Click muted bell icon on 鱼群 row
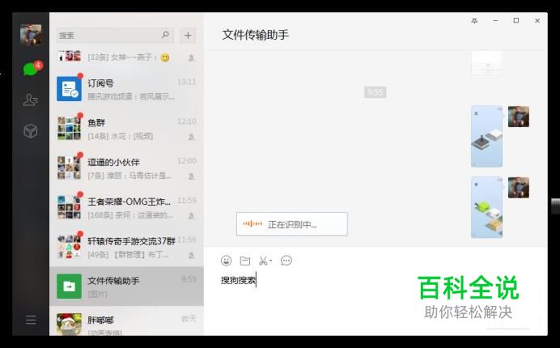The image size is (560, 348). (192, 137)
